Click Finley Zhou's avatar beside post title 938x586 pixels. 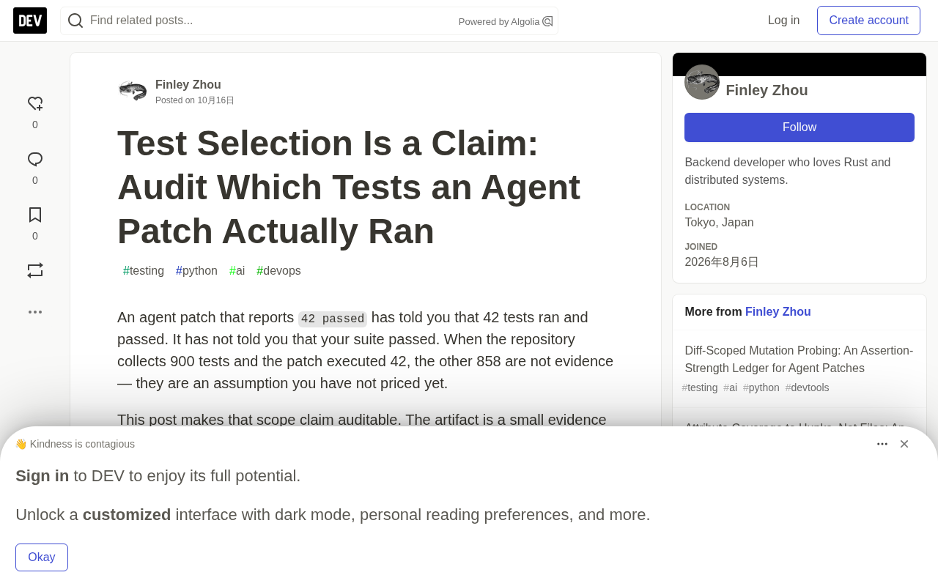coord(132,91)
